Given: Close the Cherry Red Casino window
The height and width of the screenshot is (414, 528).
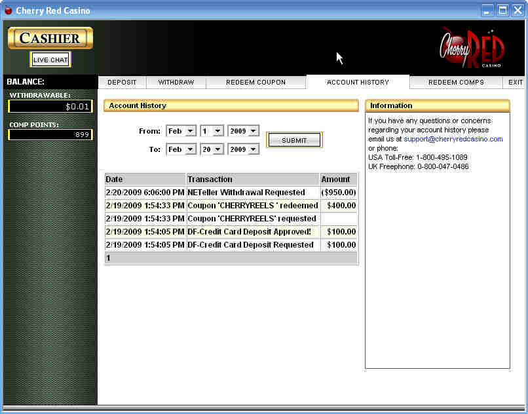Looking at the screenshot, I should click(x=518, y=10).
